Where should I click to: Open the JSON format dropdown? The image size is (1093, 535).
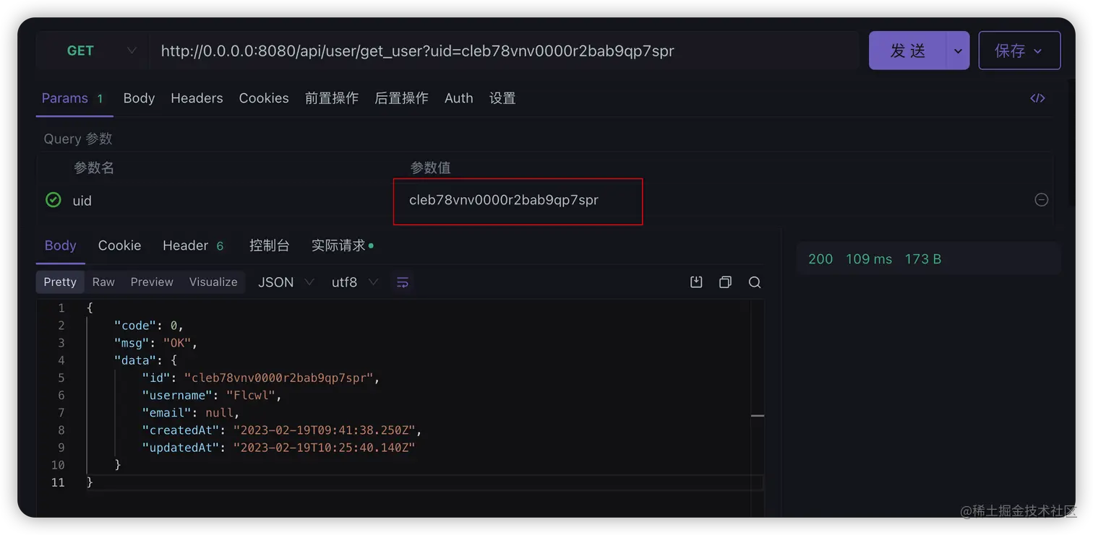286,282
